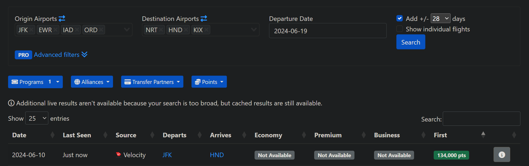529x166 pixels.
Task: Open the Alliances filter menu
Action: click(92, 82)
